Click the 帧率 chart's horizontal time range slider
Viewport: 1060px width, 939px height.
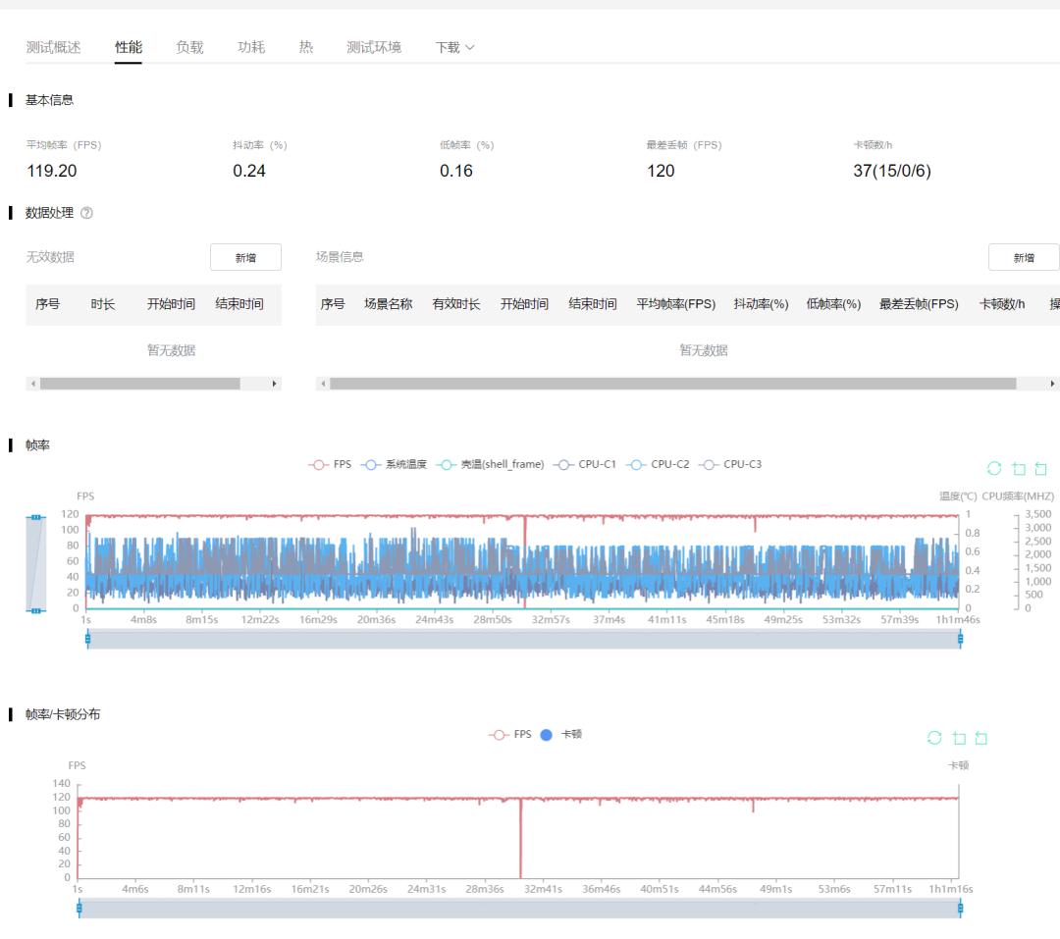[x=523, y=640]
